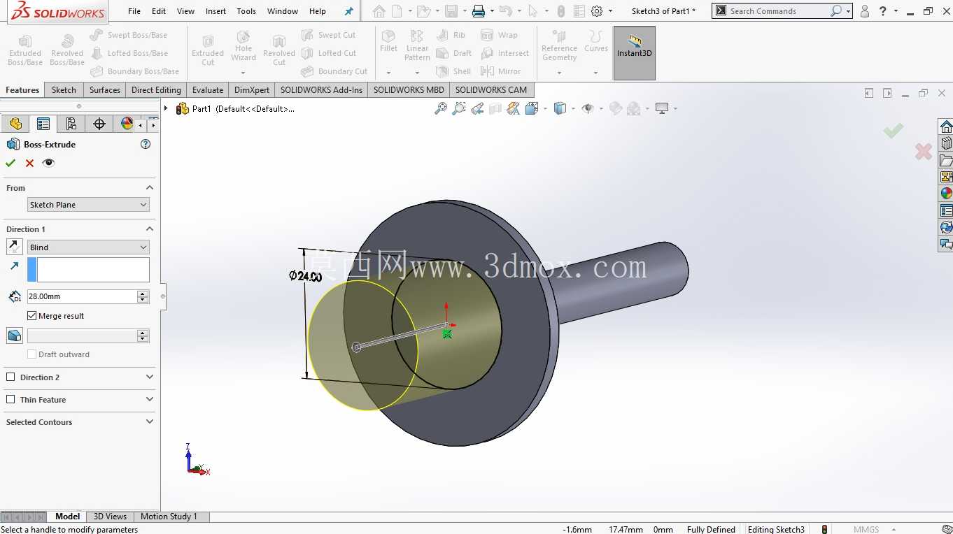Open Hole Wizard dropdown arrow
953x534 pixels.
tap(243, 73)
